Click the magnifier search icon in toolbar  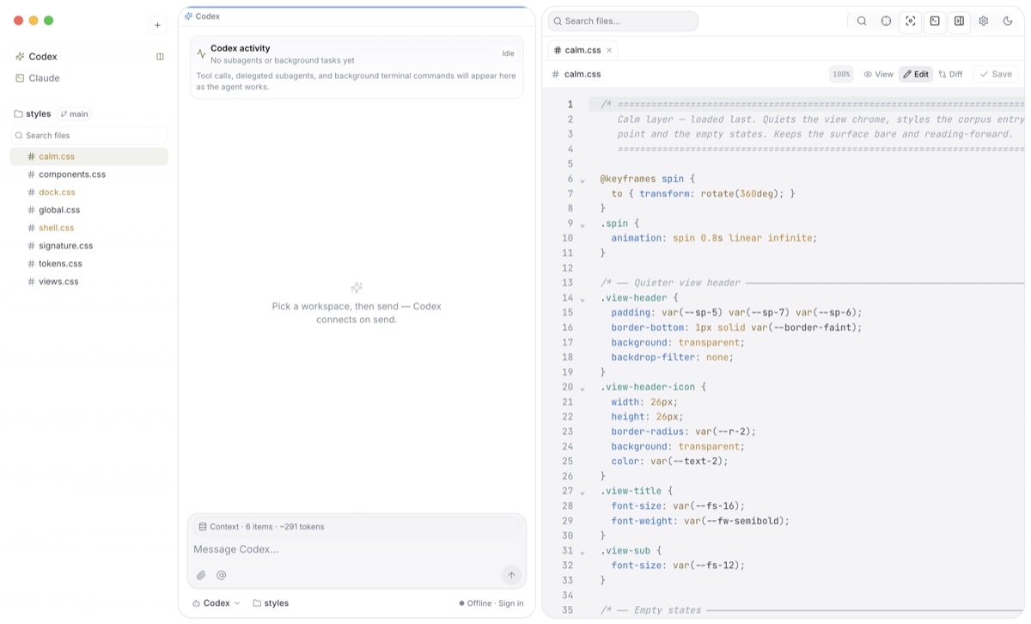[x=862, y=21]
